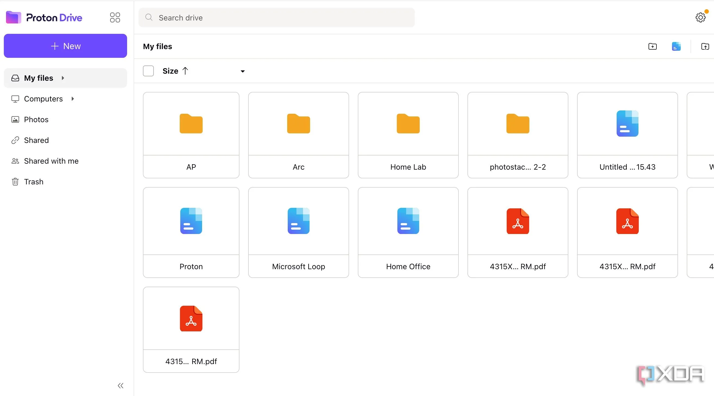Click the My files inbox icon
This screenshot has width=714, height=396.
[15, 78]
